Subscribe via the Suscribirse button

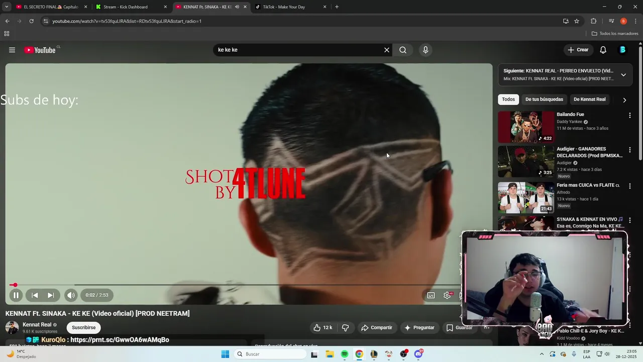83,327
